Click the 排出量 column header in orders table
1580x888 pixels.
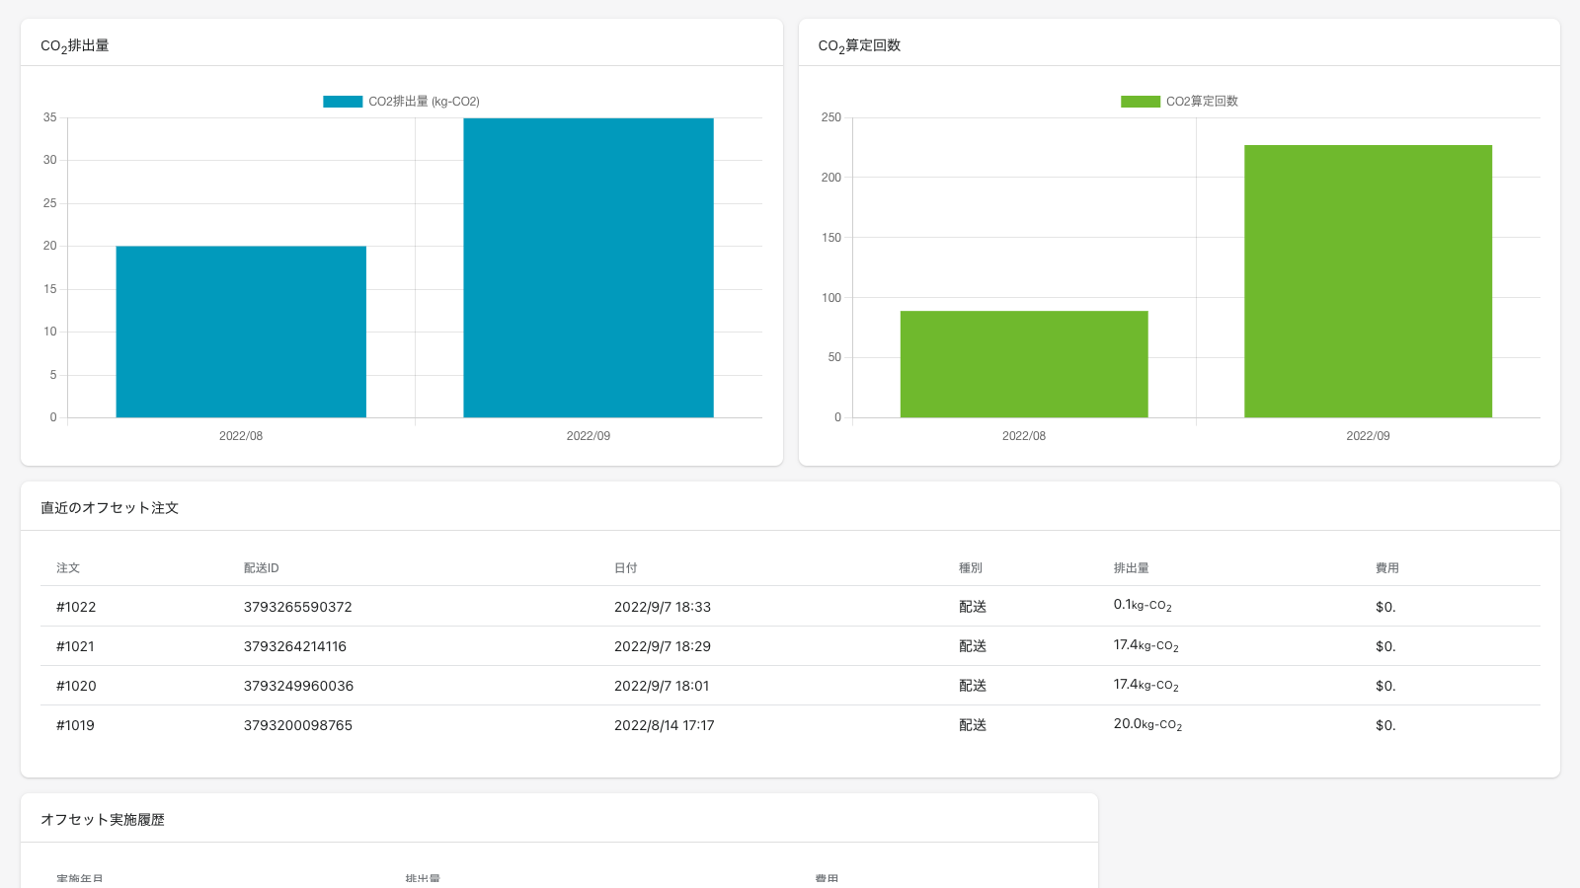point(1131,568)
